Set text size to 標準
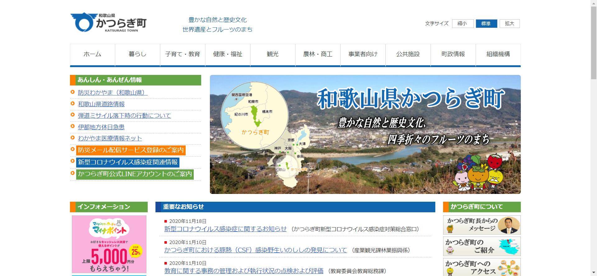 coord(486,24)
